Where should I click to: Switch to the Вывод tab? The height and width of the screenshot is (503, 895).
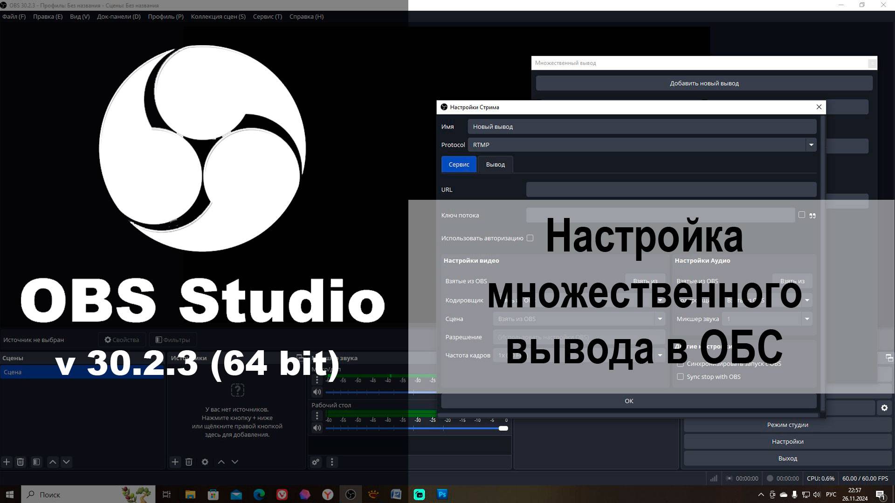point(495,164)
